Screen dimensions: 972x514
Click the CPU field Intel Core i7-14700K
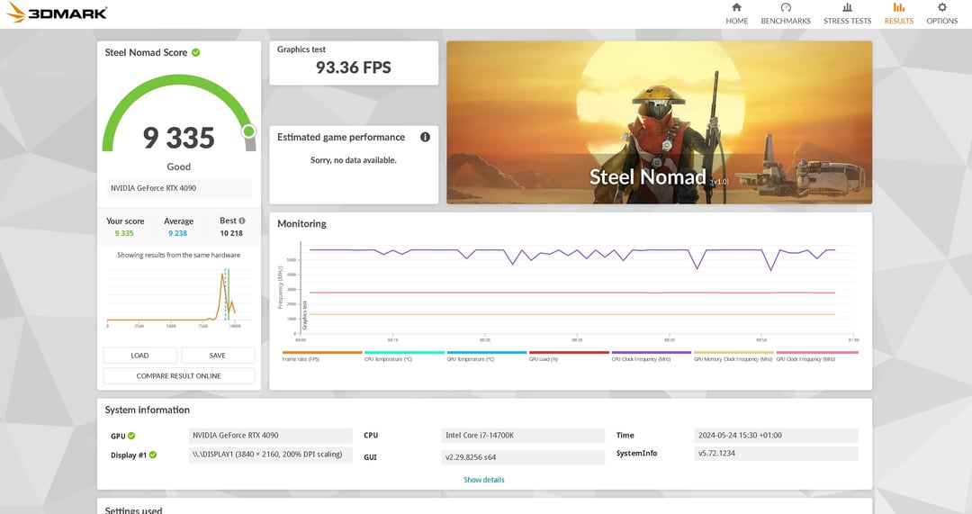tap(523, 436)
